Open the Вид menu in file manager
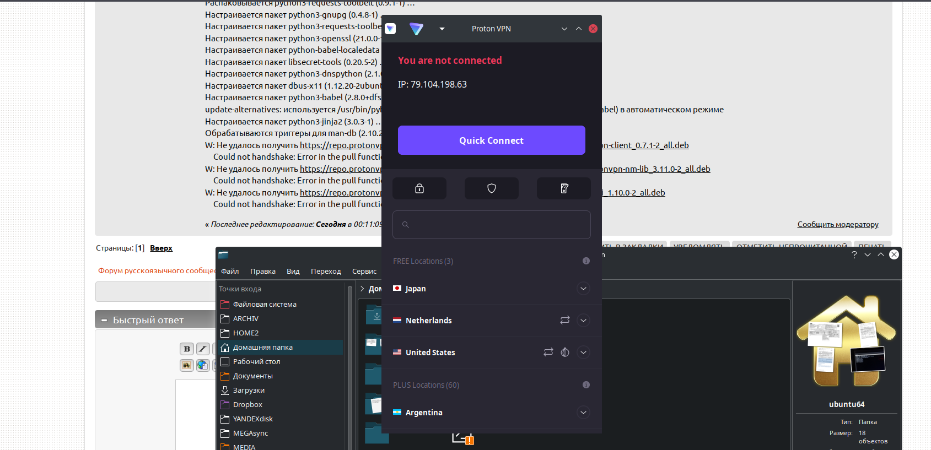This screenshot has height=450, width=931. pyautogui.click(x=293, y=271)
